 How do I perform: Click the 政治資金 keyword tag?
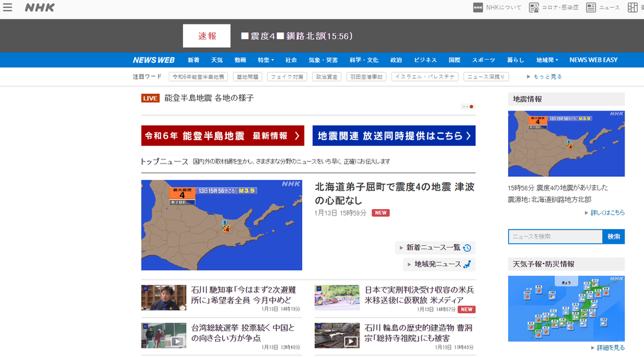point(327,77)
